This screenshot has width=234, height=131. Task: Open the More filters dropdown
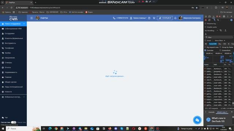(x=220, y=40)
